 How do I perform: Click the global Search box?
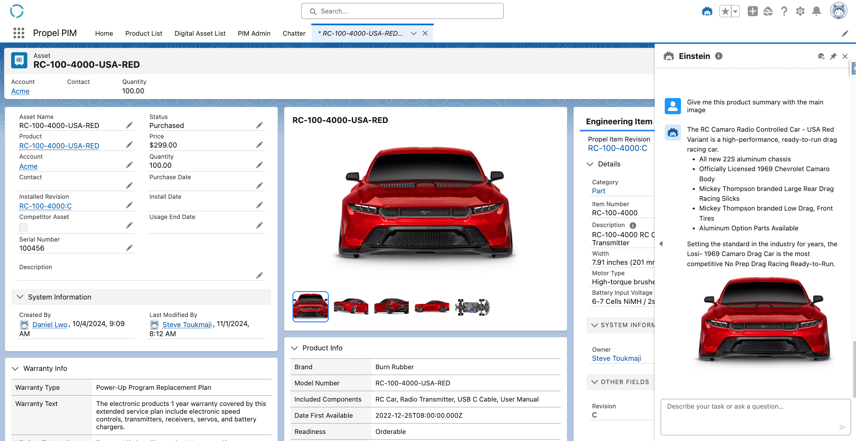point(402,11)
